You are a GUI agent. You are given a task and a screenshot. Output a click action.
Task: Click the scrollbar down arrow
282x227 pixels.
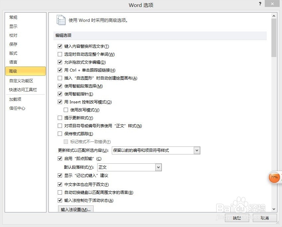click(274, 209)
